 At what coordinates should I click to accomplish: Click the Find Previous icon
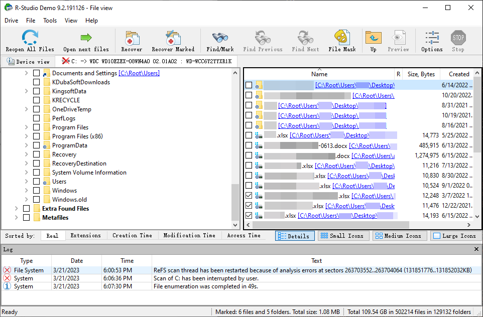(x=263, y=38)
